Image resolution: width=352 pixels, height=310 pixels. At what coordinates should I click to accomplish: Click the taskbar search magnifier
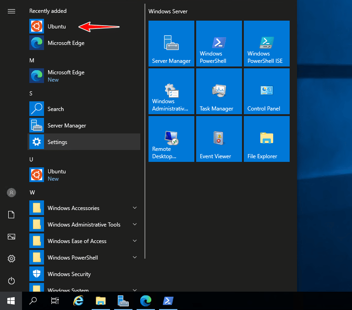[x=33, y=301]
